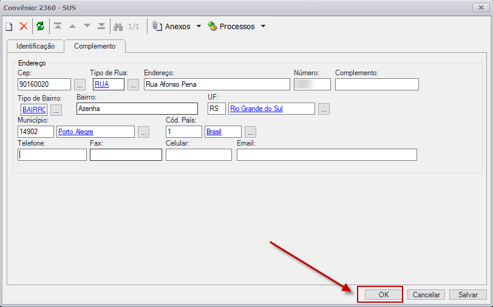Go to next record arrow

[x=87, y=25]
